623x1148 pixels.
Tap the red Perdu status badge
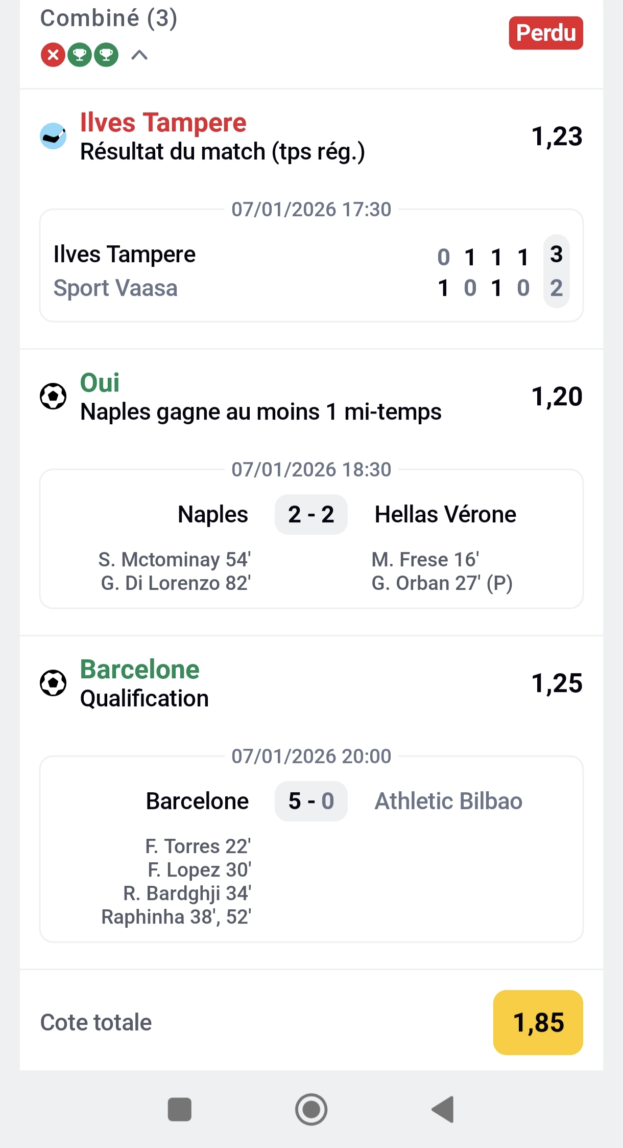coord(545,33)
